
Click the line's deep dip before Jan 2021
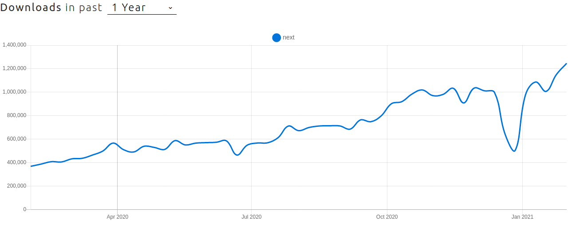[x=514, y=151]
